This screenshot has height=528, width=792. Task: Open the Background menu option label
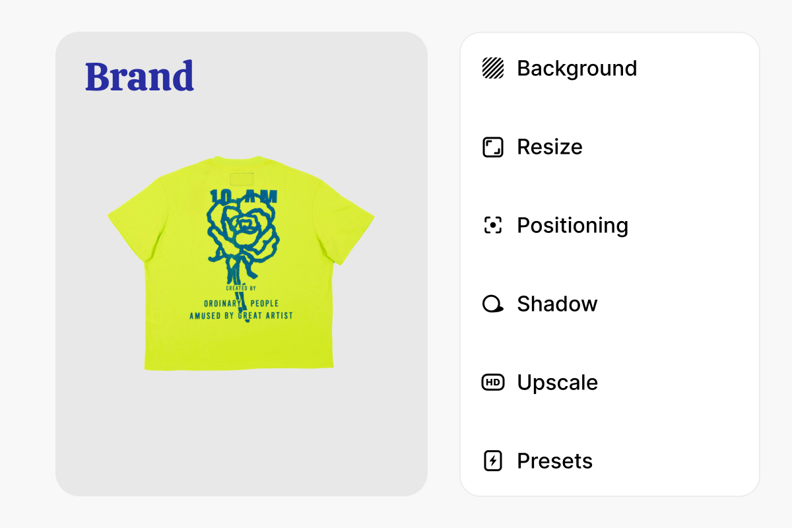(577, 68)
